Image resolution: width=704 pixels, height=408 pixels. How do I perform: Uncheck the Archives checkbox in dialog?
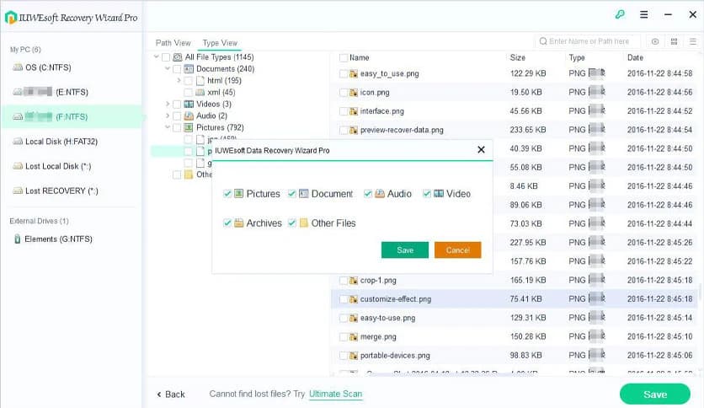click(x=227, y=223)
